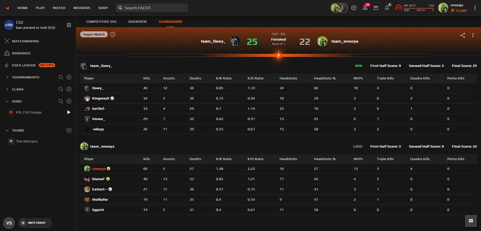The image size is (481, 231).
Task: Open smooya profile avatar in header
Action: pyautogui.click(x=443, y=8)
